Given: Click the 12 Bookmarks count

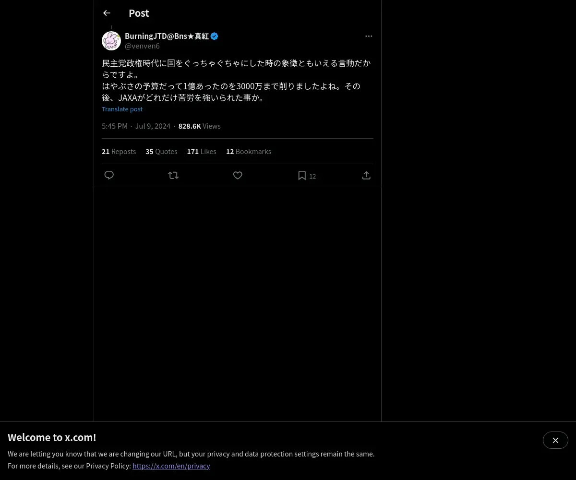Looking at the screenshot, I should tap(249, 151).
